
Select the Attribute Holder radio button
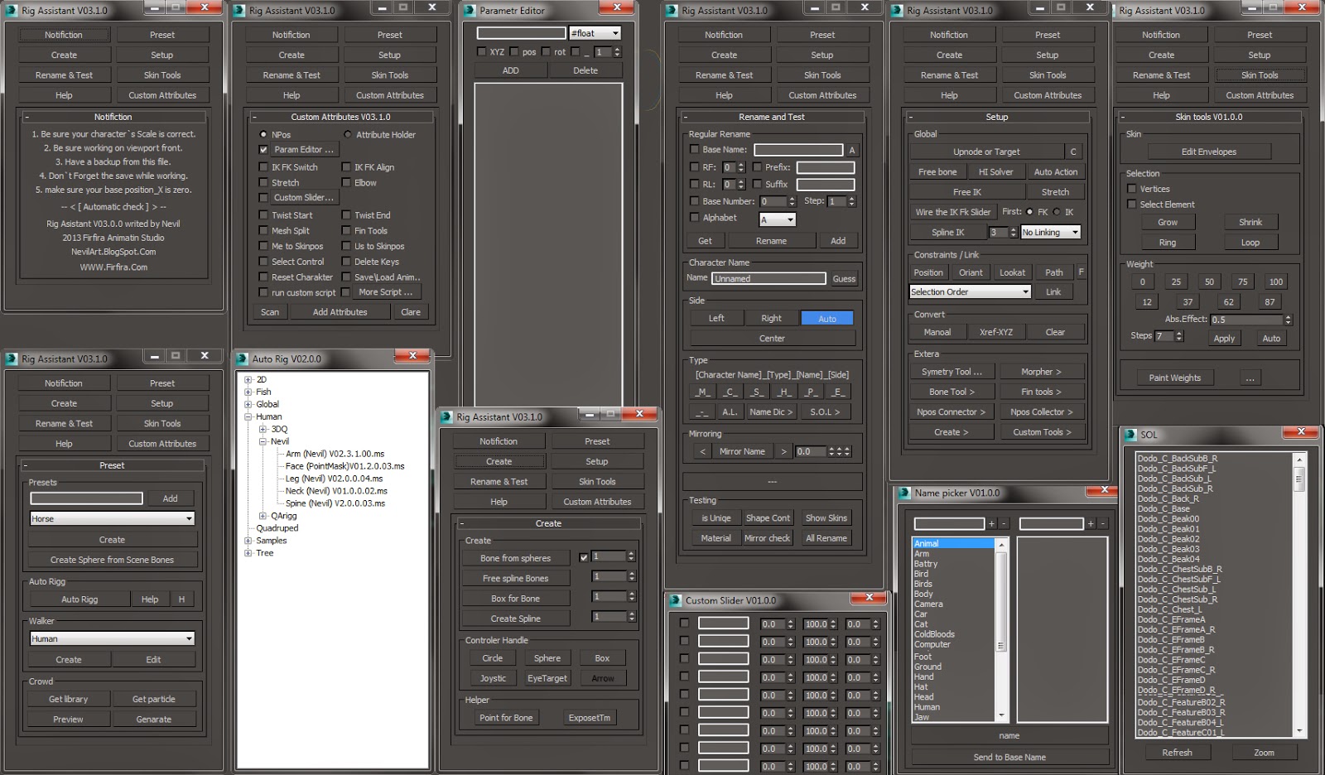click(x=348, y=134)
